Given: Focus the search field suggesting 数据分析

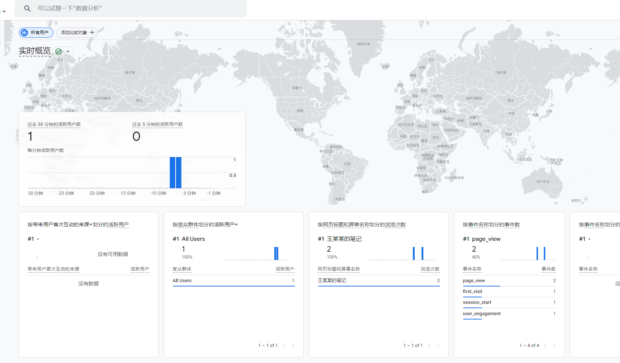Looking at the screenshot, I should click(131, 8).
